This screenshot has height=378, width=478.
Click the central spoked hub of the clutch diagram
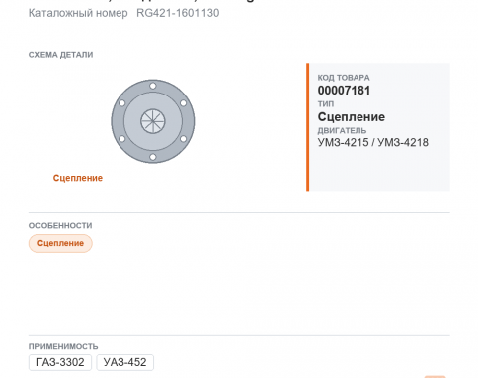pyautogui.click(x=153, y=121)
